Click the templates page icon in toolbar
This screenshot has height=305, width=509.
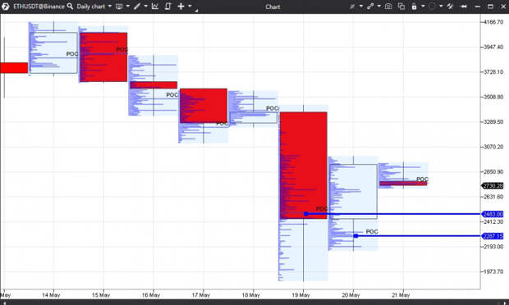click(167, 7)
